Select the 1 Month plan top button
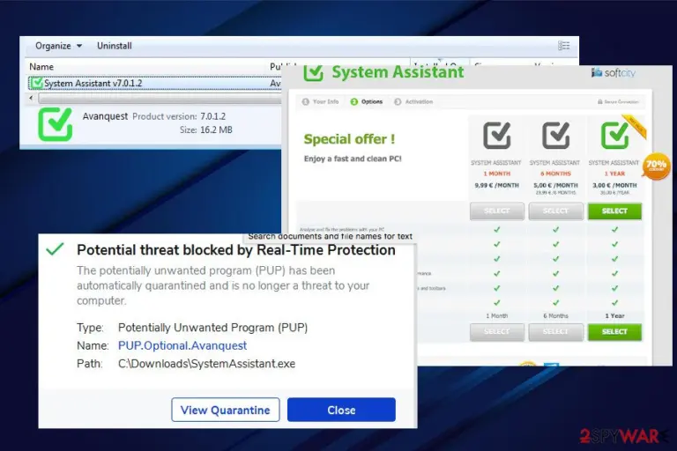This screenshot has width=677, height=451. click(497, 211)
